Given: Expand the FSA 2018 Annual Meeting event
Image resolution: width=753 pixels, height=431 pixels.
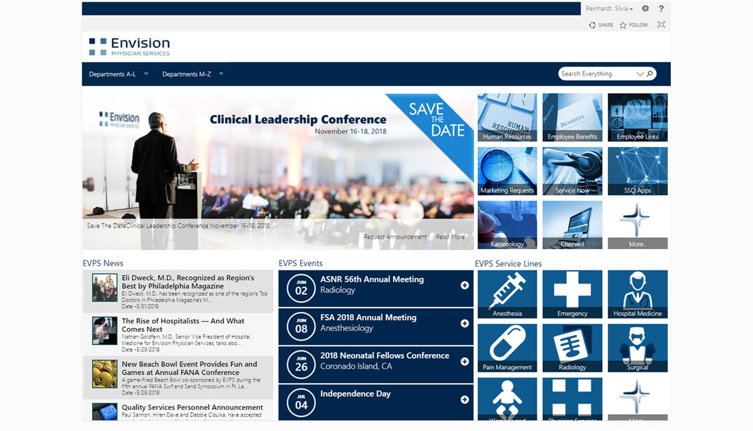Looking at the screenshot, I should click(465, 324).
